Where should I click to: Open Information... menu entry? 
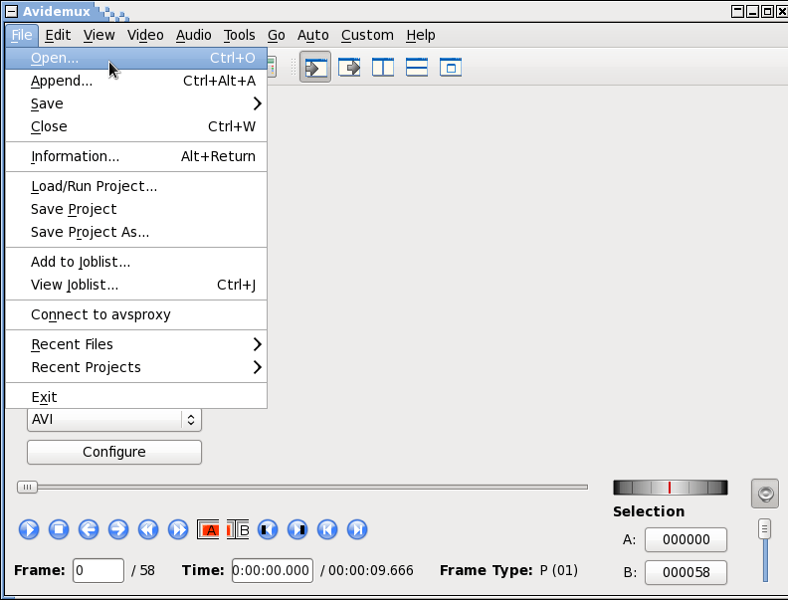tap(136, 156)
